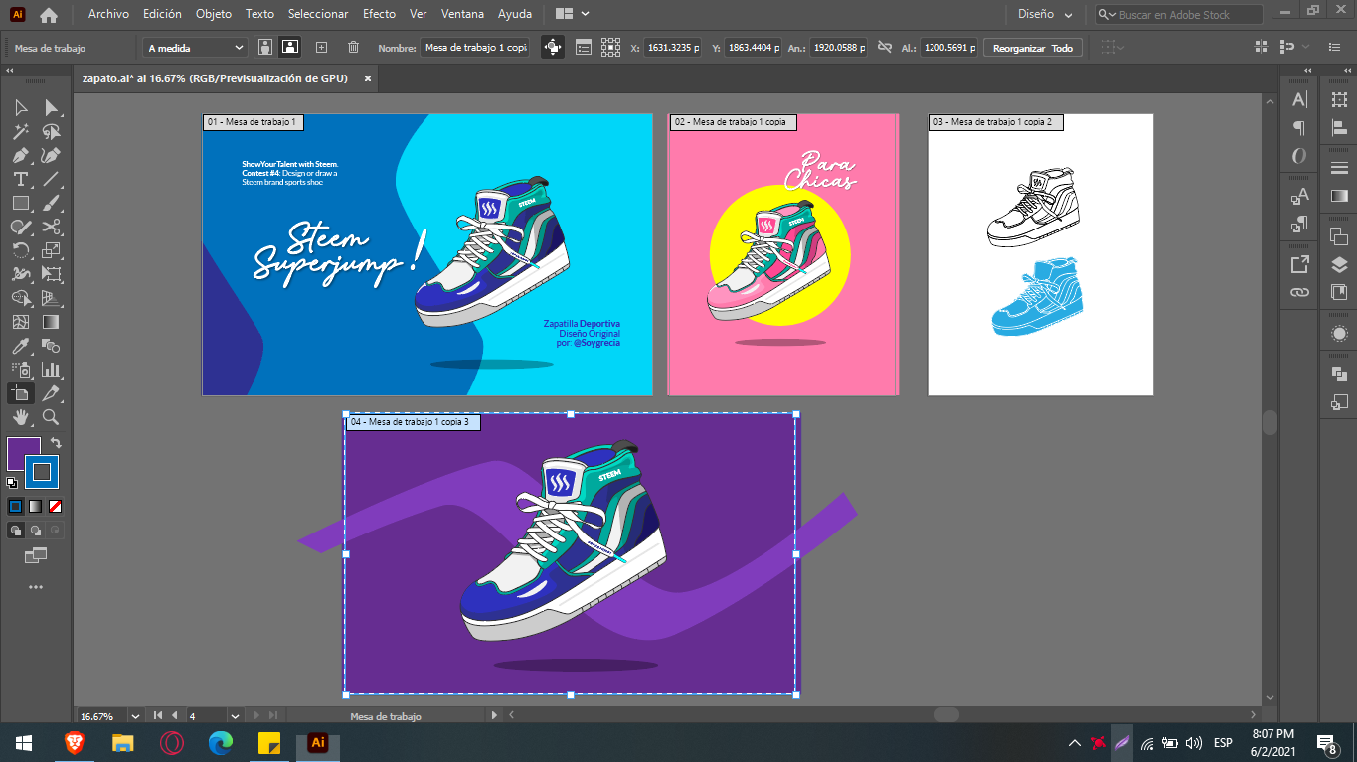The width and height of the screenshot is (1357, 762).
Task: Pick the Lasso tool
Action: pyautogui.click(x=51, y=131)
